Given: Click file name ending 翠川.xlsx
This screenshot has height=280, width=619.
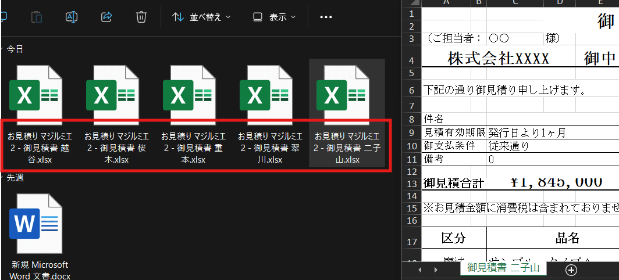Looking at the screenshot, I should click(270, 148).
